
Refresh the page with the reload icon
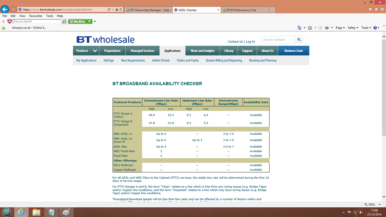121,10
